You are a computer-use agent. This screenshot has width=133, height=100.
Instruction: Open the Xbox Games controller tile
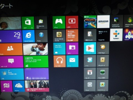tap(59, 22)
